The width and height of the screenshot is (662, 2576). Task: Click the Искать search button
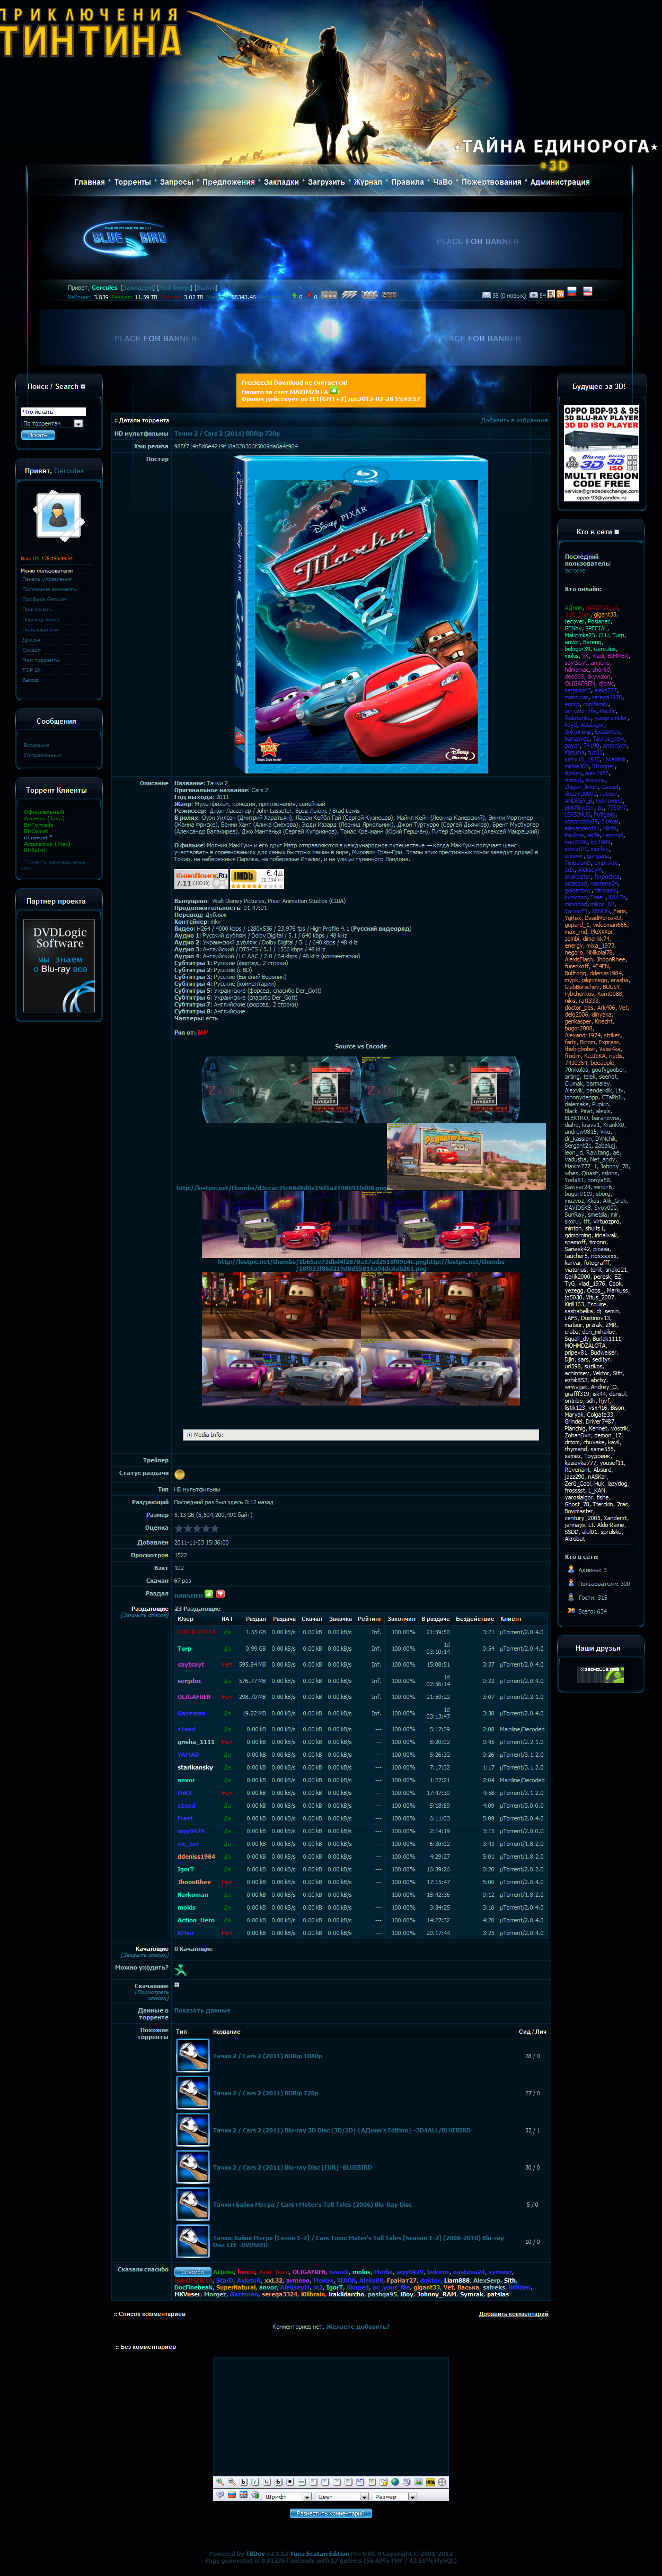tap(38, 435)
